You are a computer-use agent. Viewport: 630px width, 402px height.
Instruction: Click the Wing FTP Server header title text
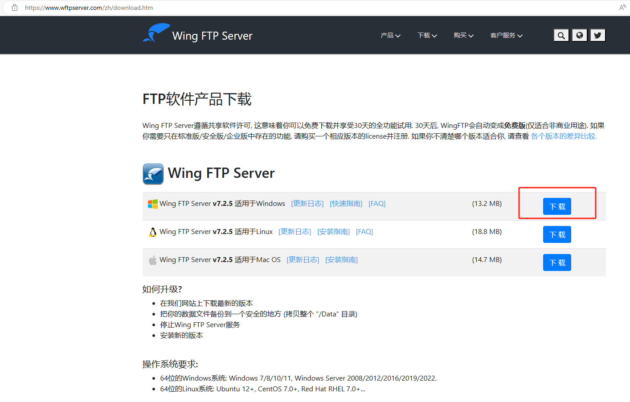213,36
